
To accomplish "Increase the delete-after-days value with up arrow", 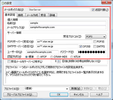I will (59, 60).
